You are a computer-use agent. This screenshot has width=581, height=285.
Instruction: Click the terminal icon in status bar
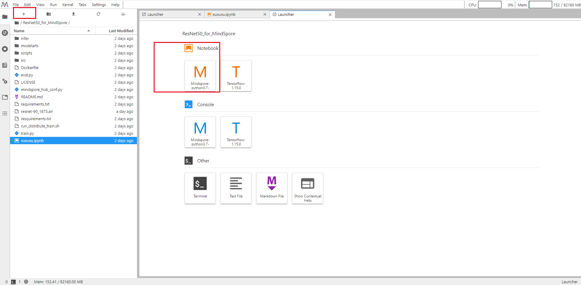(13, 282)
